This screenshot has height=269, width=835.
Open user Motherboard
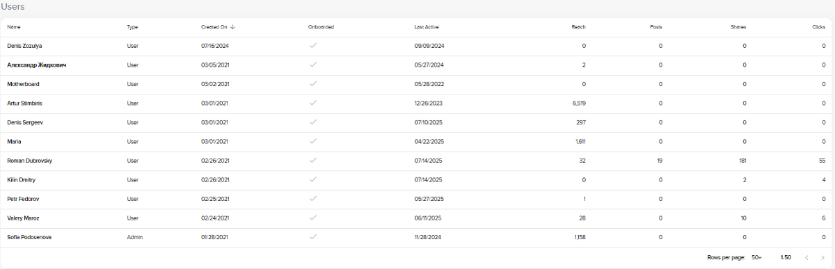(x=23, y=84)
